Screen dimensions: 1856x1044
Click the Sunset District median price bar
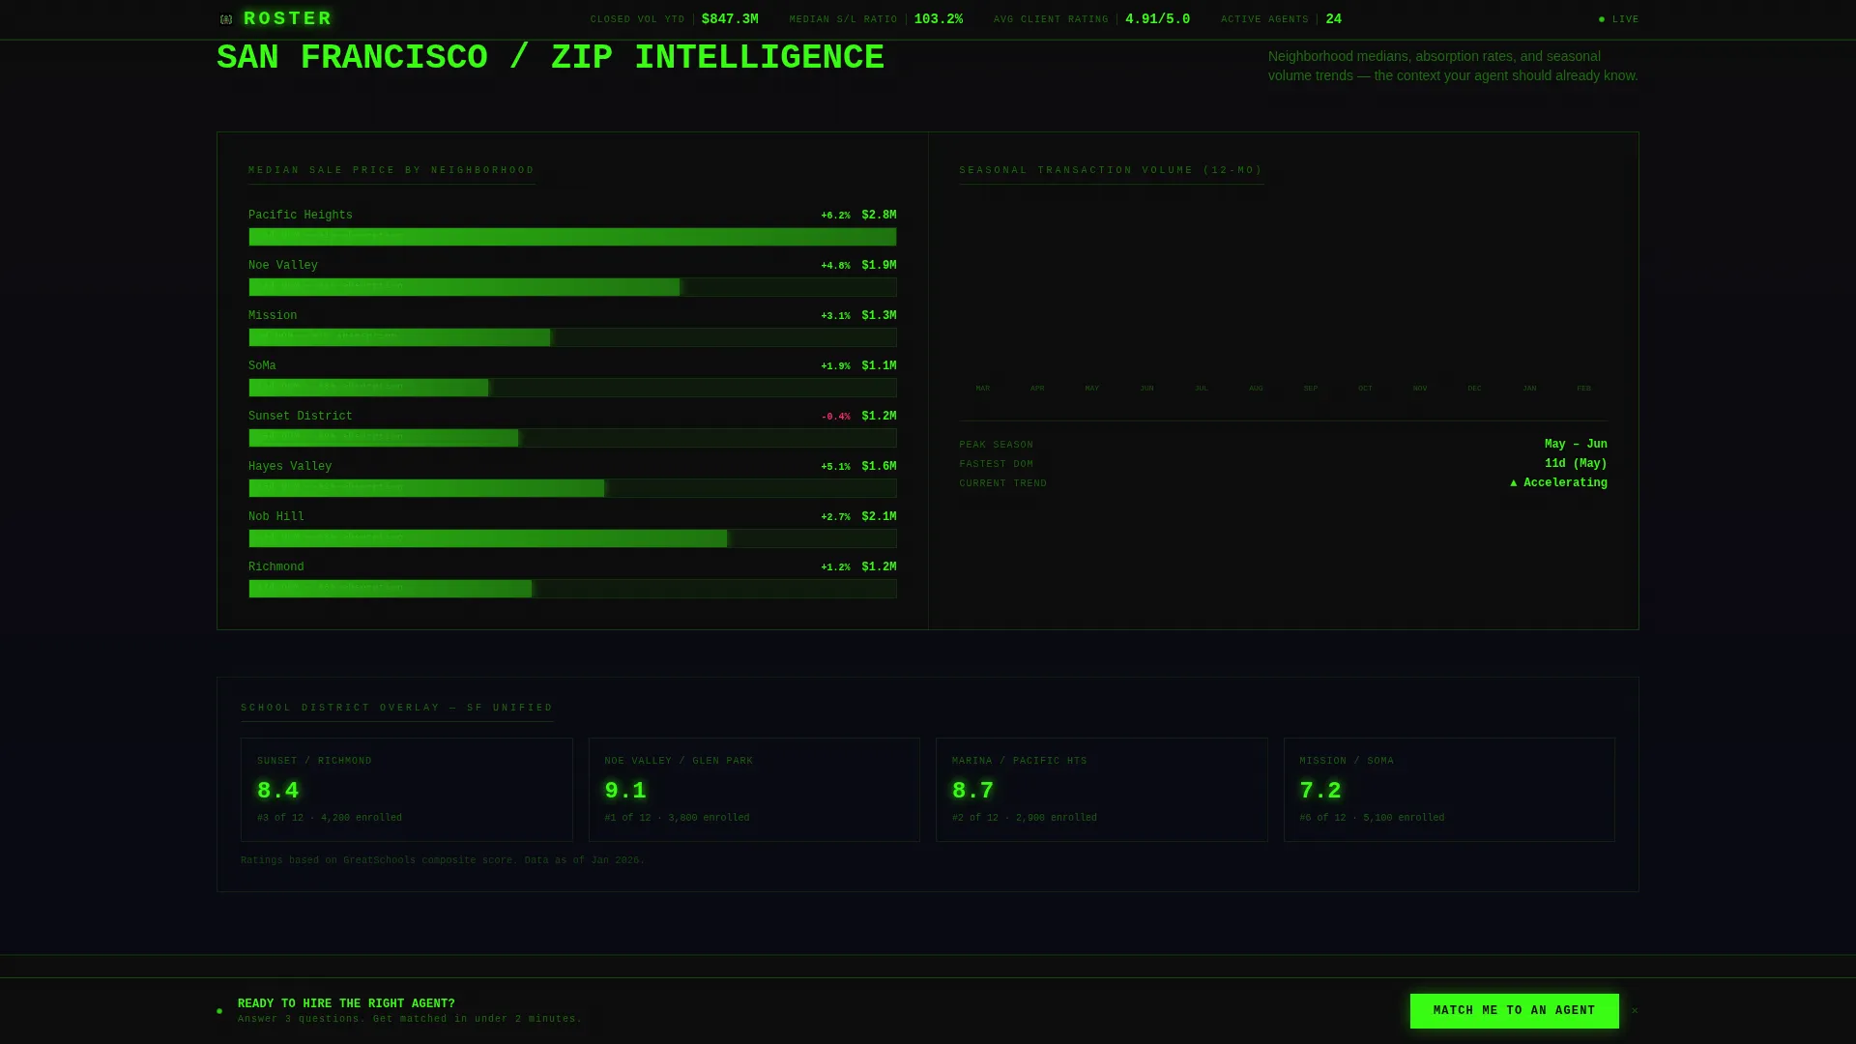click(572, 438)
